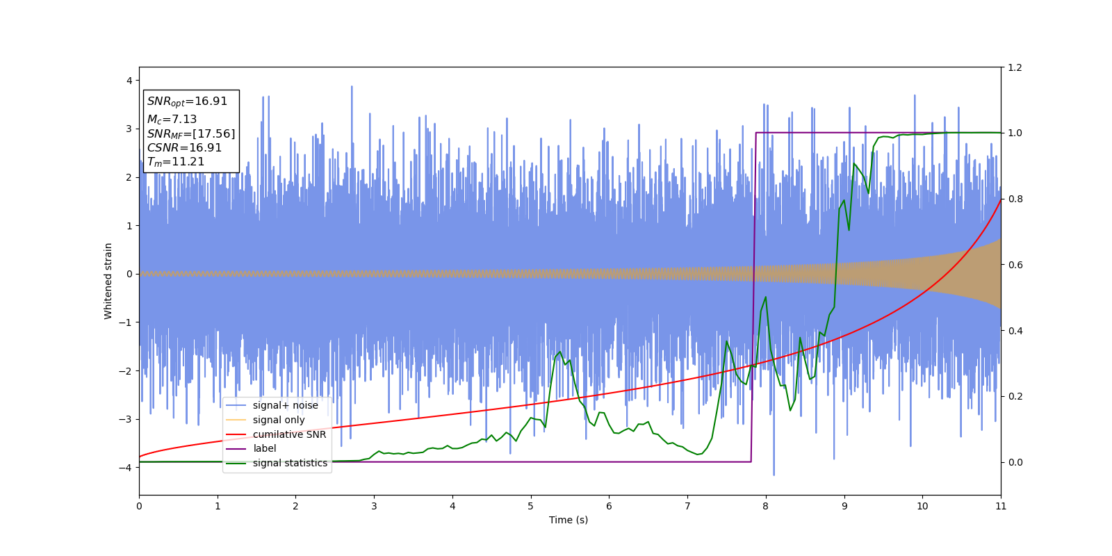
Task: Click the time axis tick label 7
Action: (x=687, y=506)
